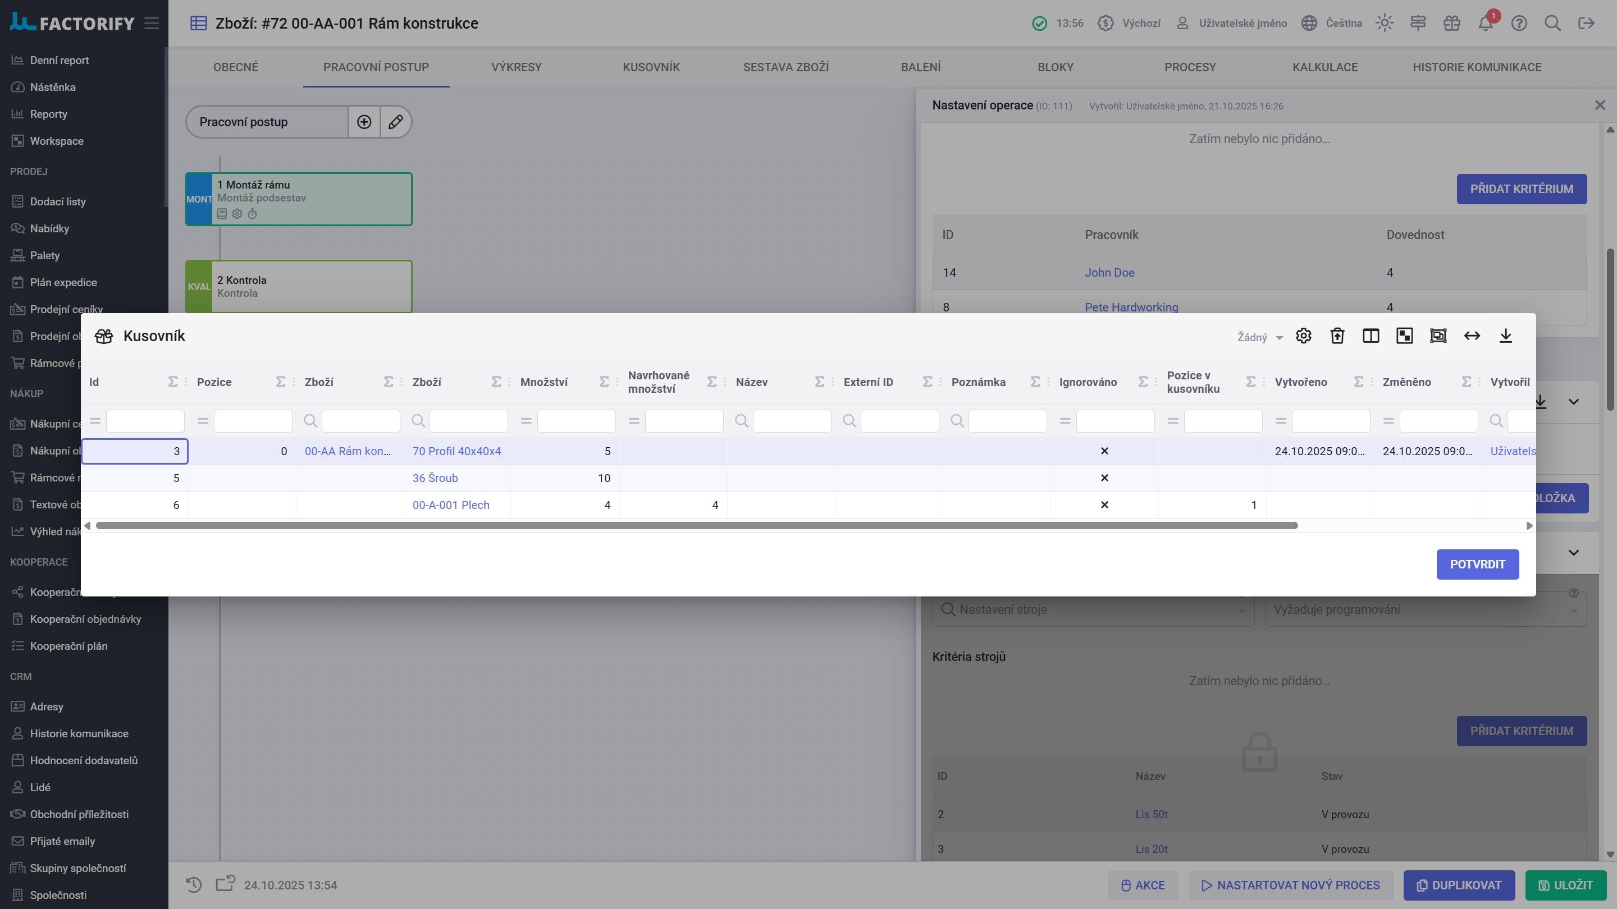Toggle the Ignorováno cross for 36 Šroub row
The width and height of the screenshot is (1617, 909).
(x=1105, y=478)
